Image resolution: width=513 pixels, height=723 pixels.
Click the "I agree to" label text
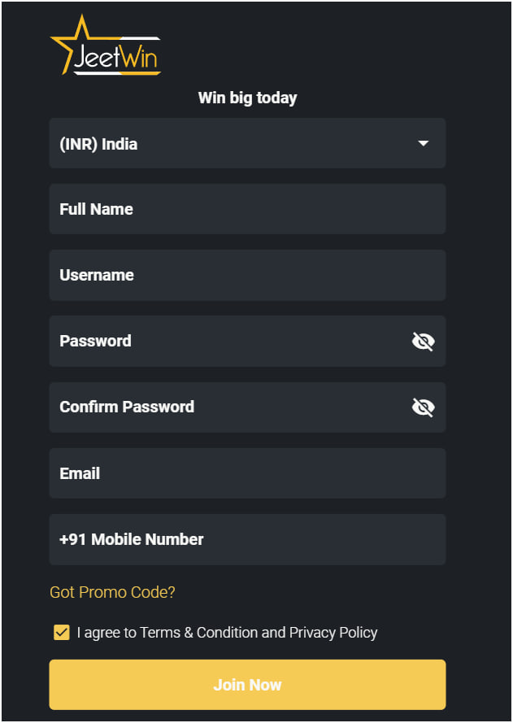107,633
